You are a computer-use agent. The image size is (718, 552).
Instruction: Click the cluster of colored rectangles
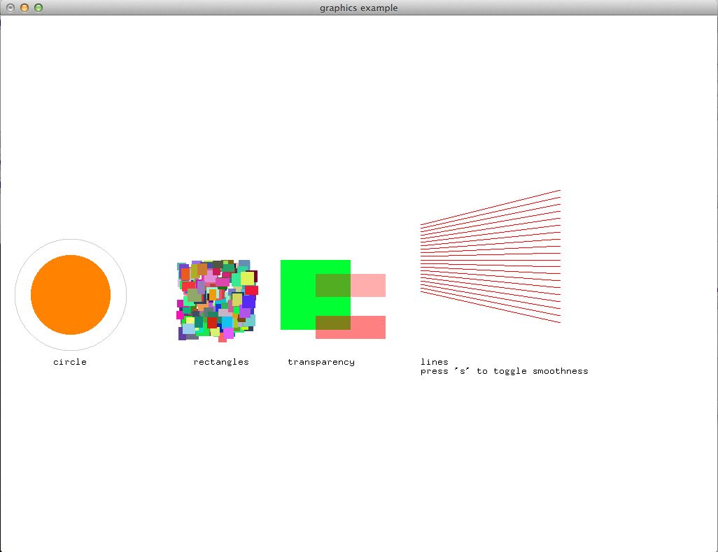tap(217, 300)
